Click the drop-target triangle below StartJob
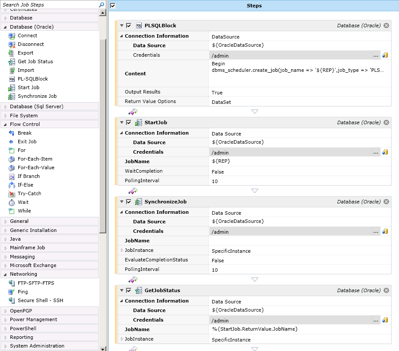 (x=255, y=191)
